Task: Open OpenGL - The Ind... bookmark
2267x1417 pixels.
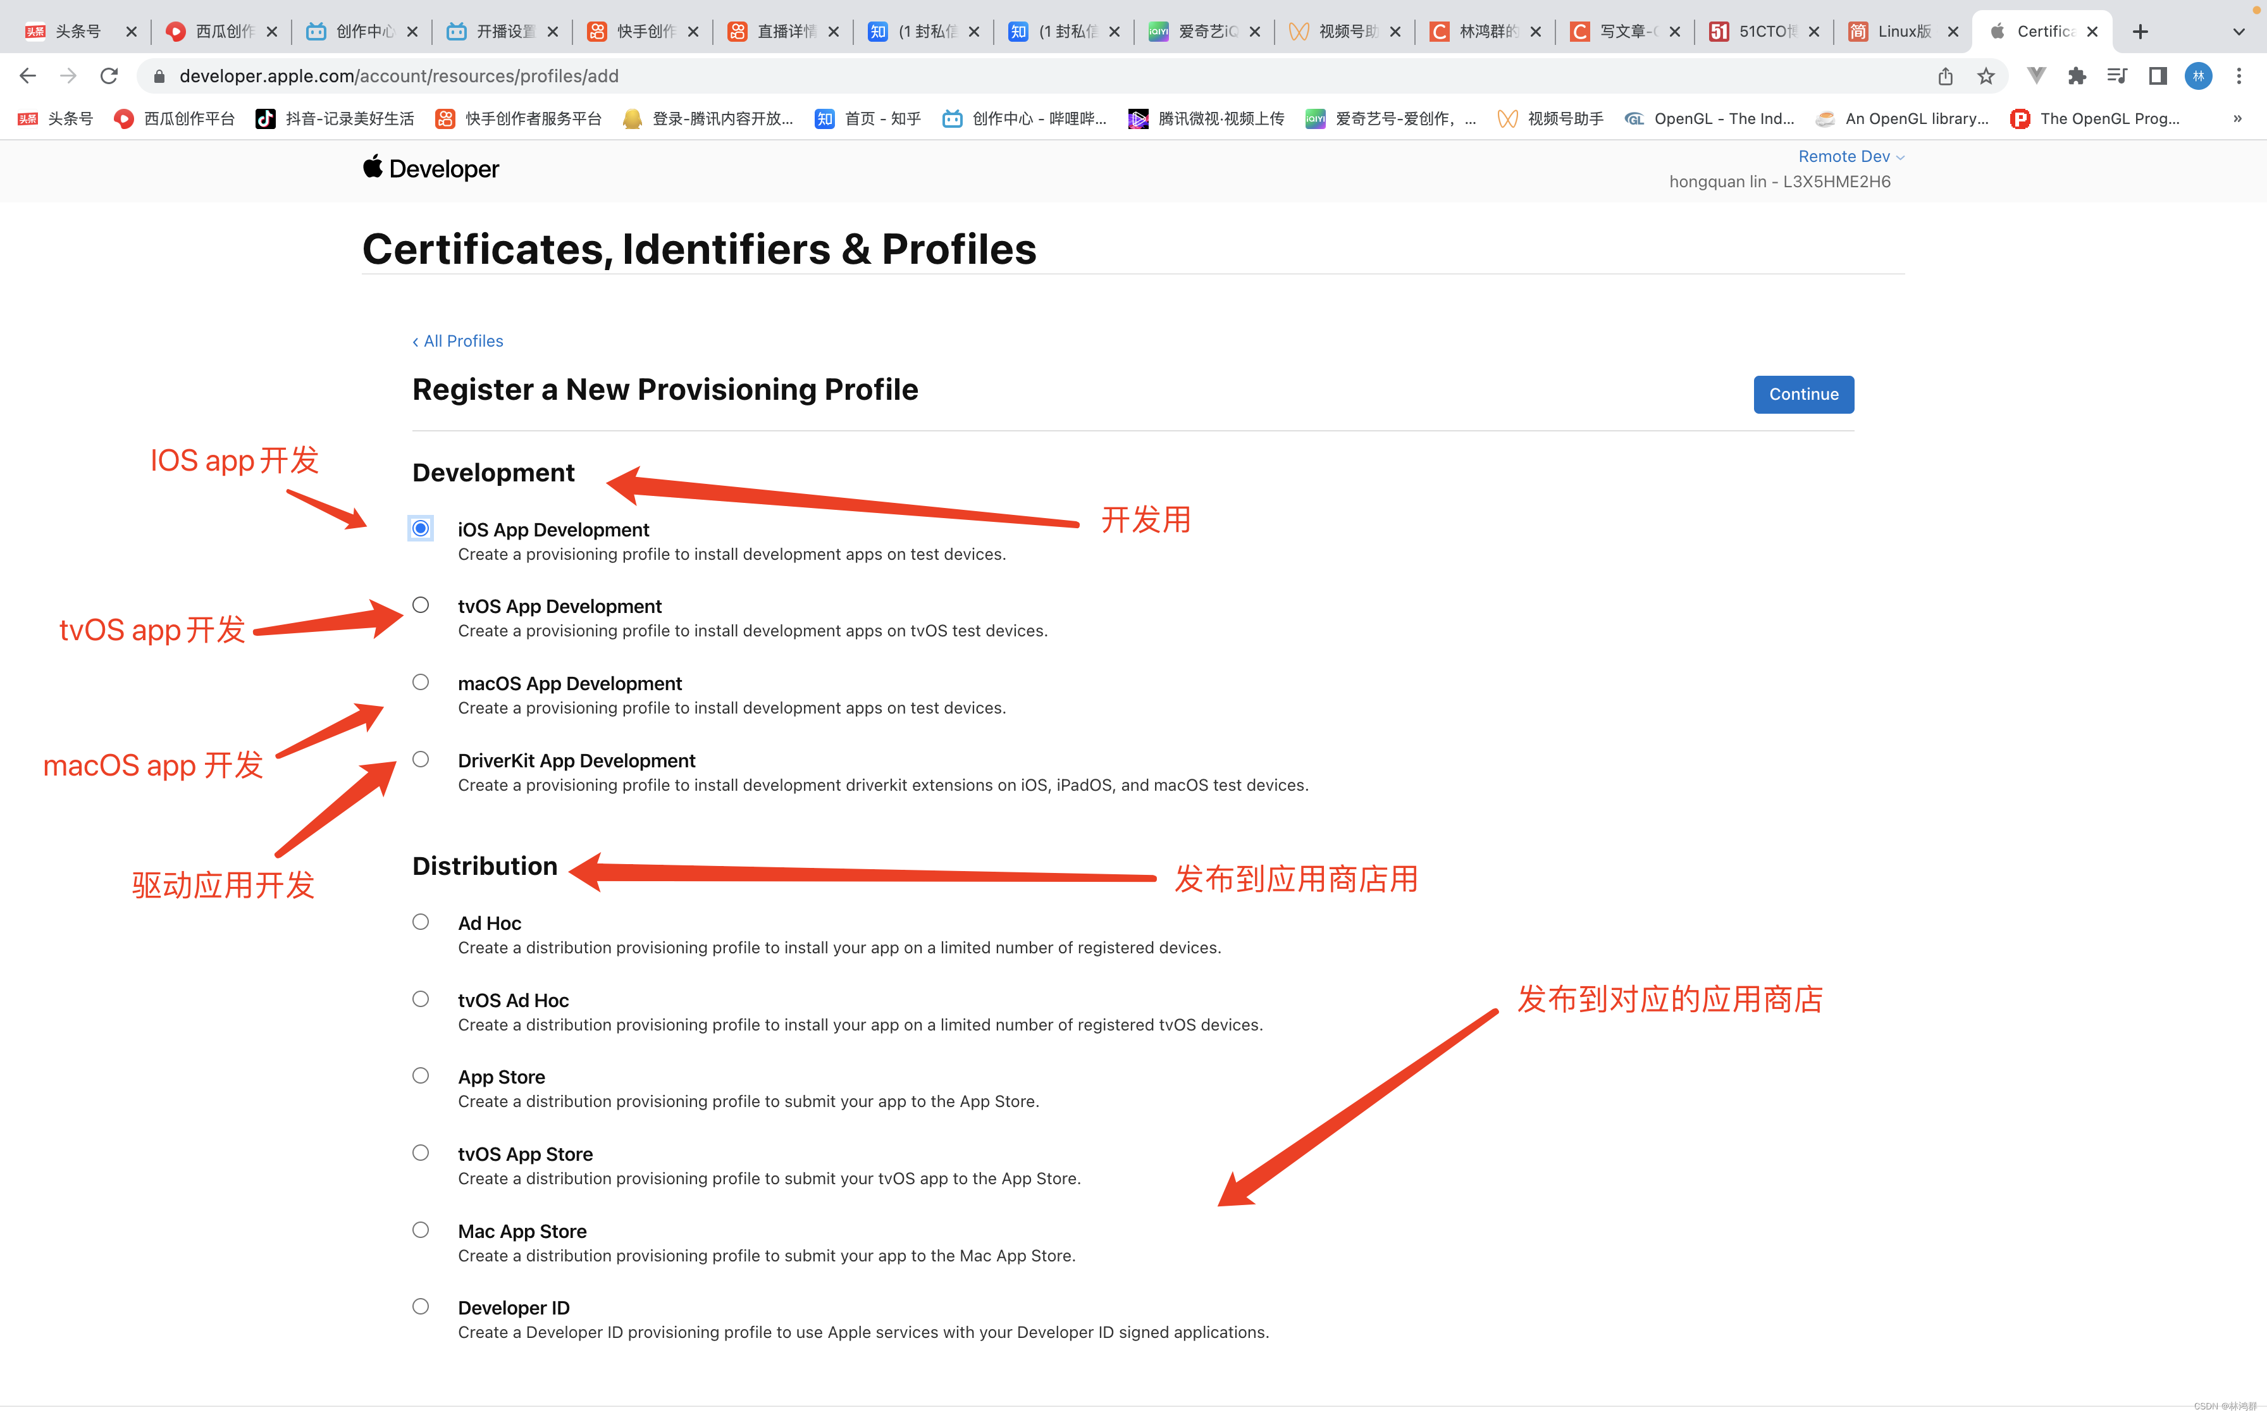Action: coord(1710,119)
